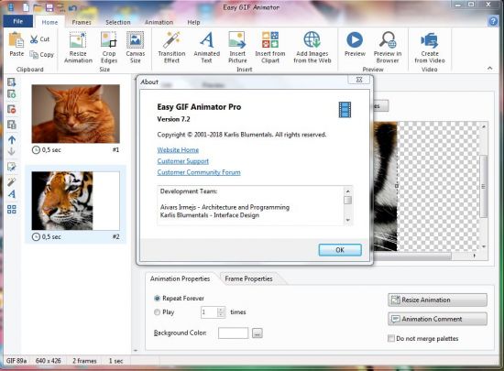Click Add Images from the Web
Image resolution: width=504 pixels, height=371 pixels.
(x=312, y=48)
